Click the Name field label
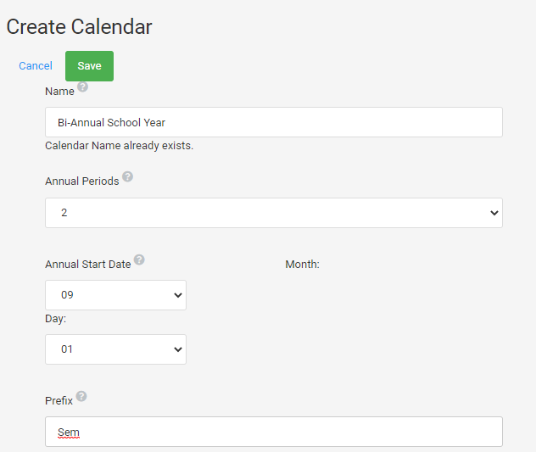536x452 pixels. (x=59, y=92)
